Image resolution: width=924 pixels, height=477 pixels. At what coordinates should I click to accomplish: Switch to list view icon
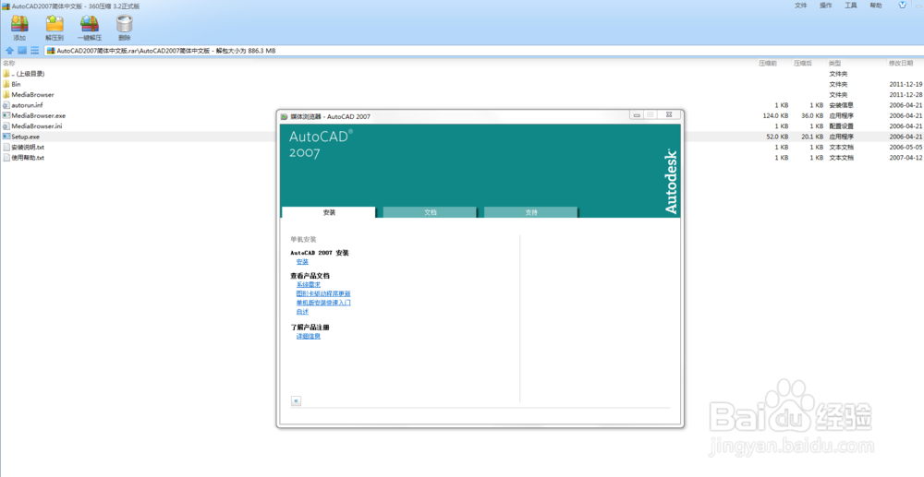(35, 51)
